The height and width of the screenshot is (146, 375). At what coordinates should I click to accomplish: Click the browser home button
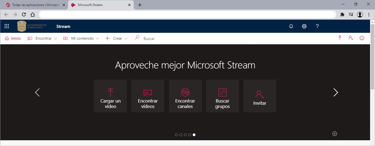[33, 14]
